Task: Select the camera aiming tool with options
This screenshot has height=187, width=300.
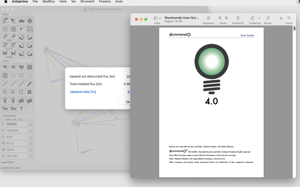Action: (x=5, y=109)
